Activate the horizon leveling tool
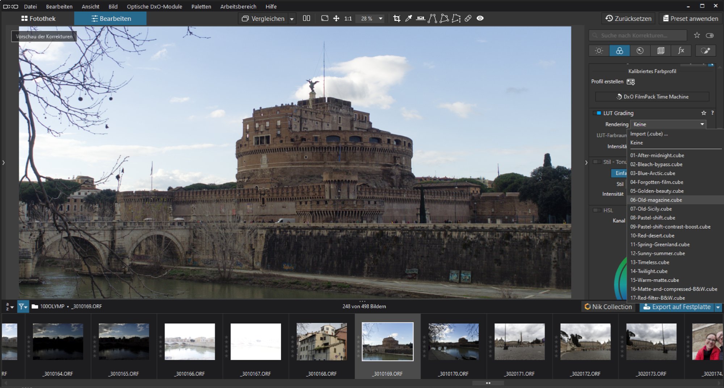724x388 pixels. tap(420, 18)
